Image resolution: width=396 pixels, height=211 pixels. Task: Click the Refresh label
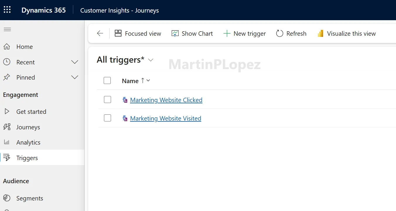coord(296,34)
